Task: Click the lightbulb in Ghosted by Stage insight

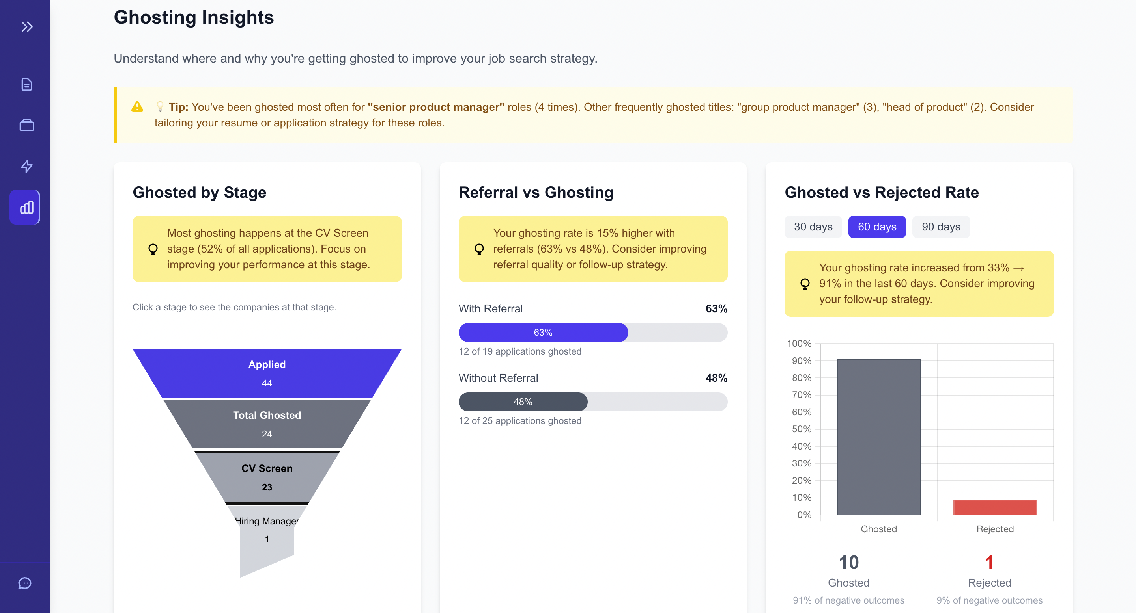Action: tap(152, 249)
